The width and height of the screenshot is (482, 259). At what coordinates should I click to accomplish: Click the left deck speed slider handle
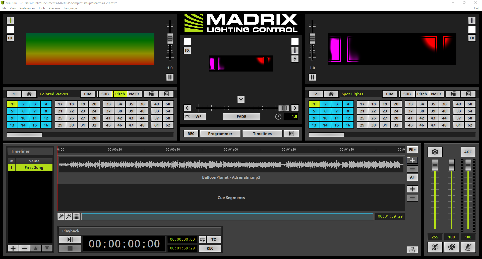click(170, 38)
